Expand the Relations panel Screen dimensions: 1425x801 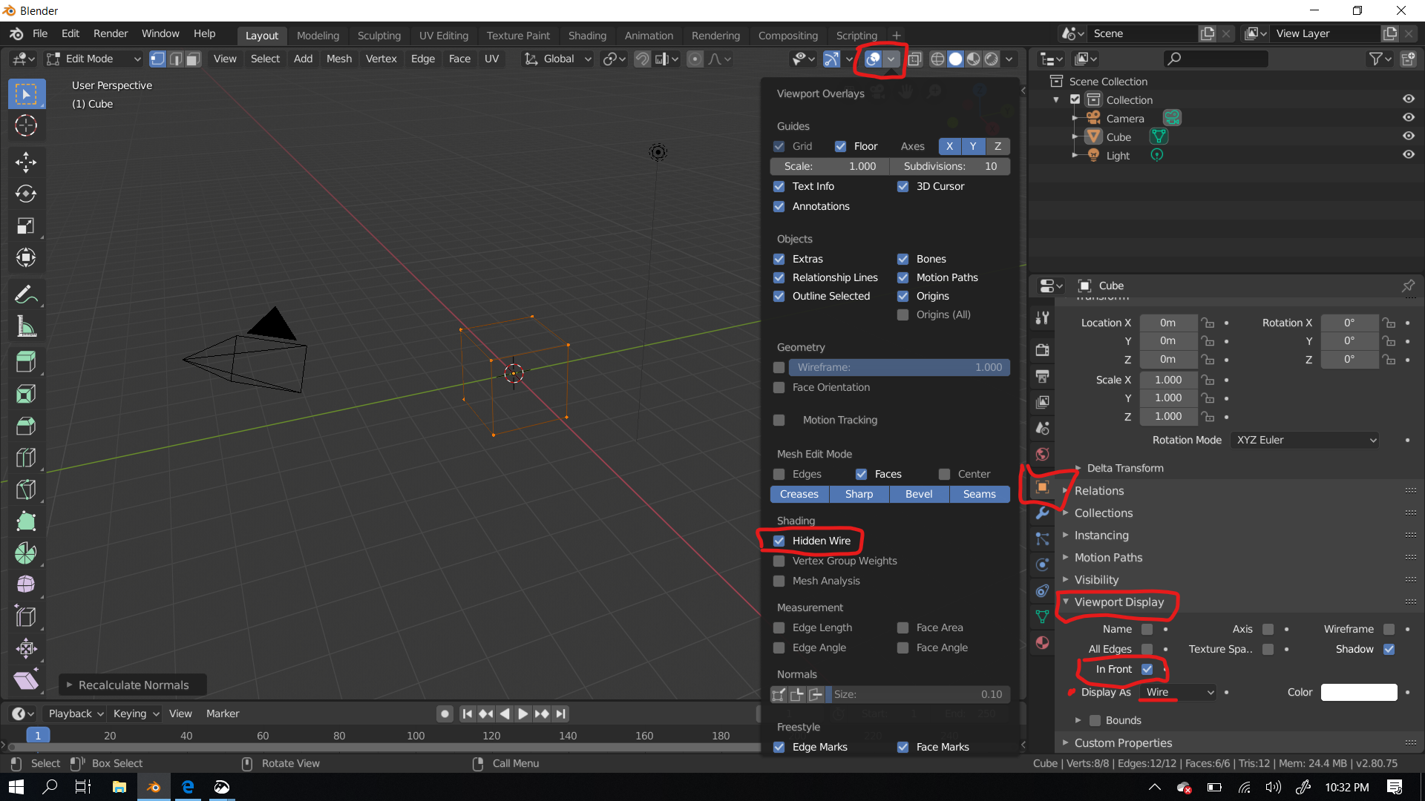[x=1098, y=491]
